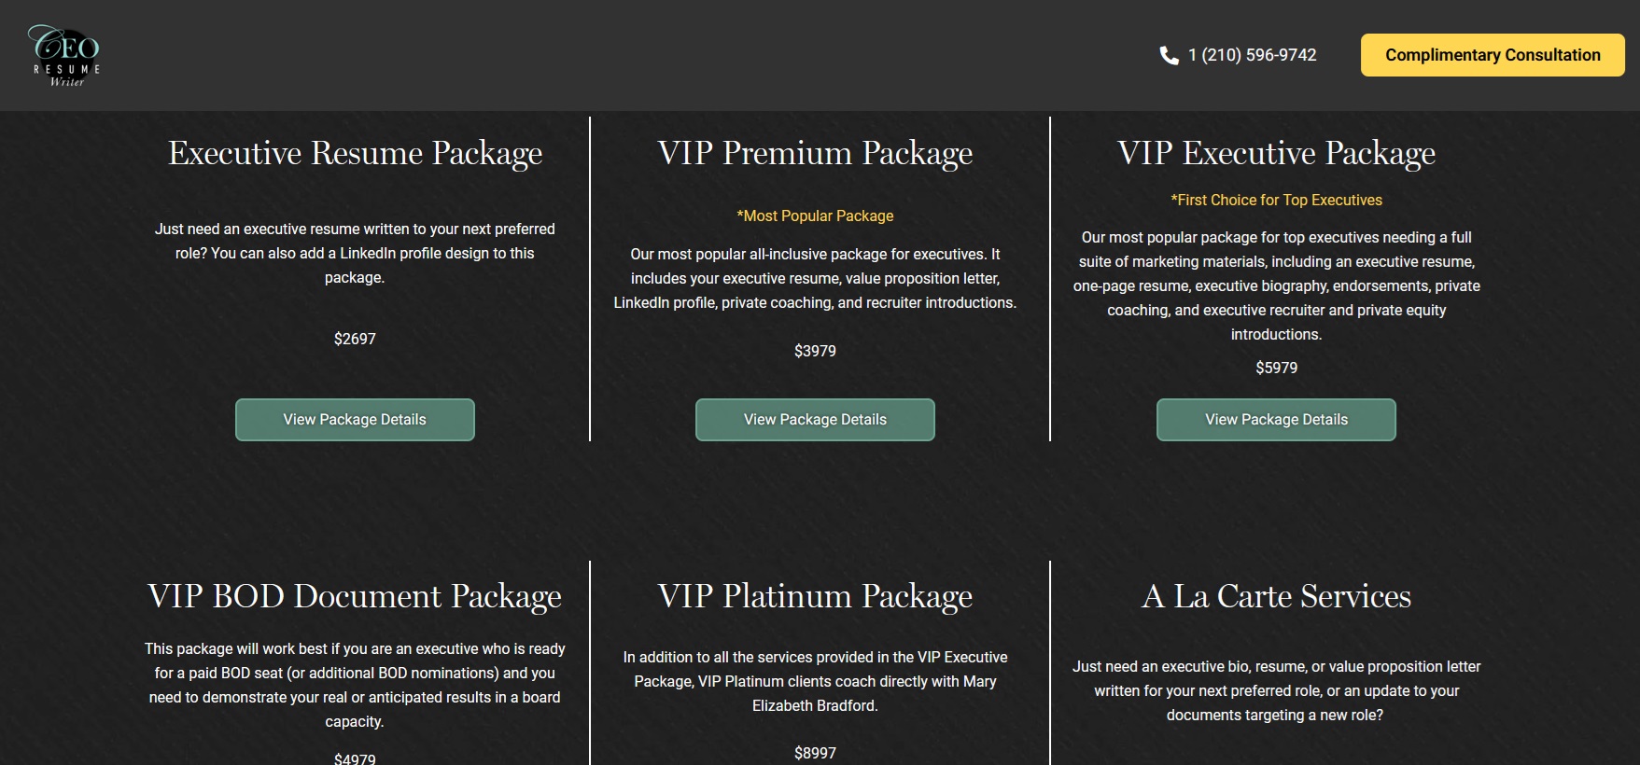Open the Complimentary Consultation button
Viewport: 1640px width, 765px height.
point(1492,56)
